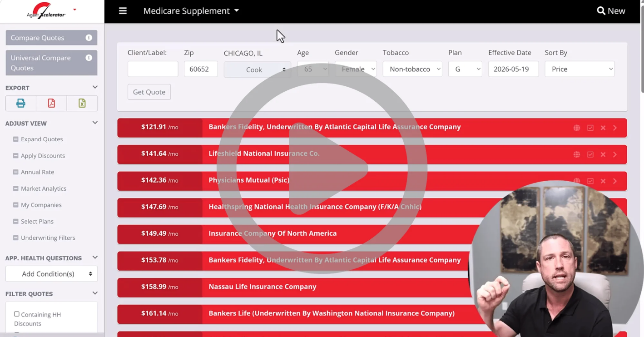
Task: Print quotes with the printer icon
Action: [x=21, y=103]
